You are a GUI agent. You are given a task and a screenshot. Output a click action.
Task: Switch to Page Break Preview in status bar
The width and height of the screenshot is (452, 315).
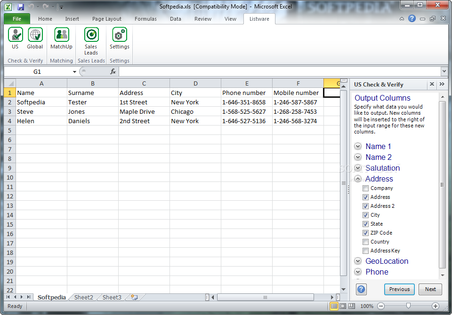pos(352,306)
